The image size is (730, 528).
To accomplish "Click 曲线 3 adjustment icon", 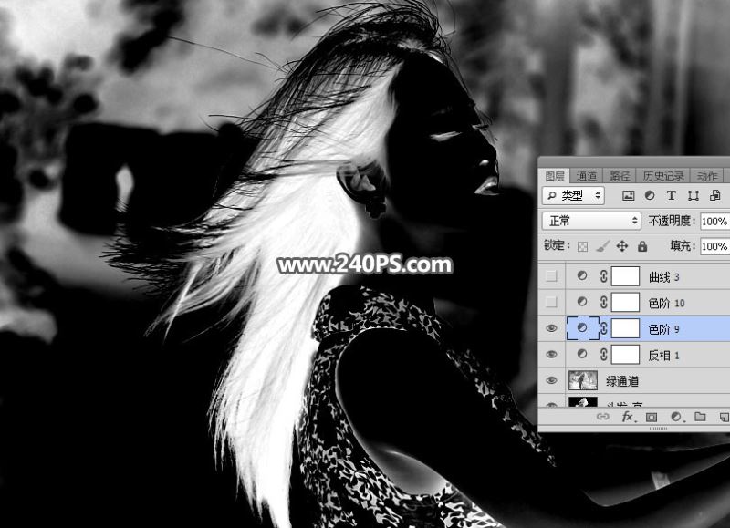I will tap(582, 276).
